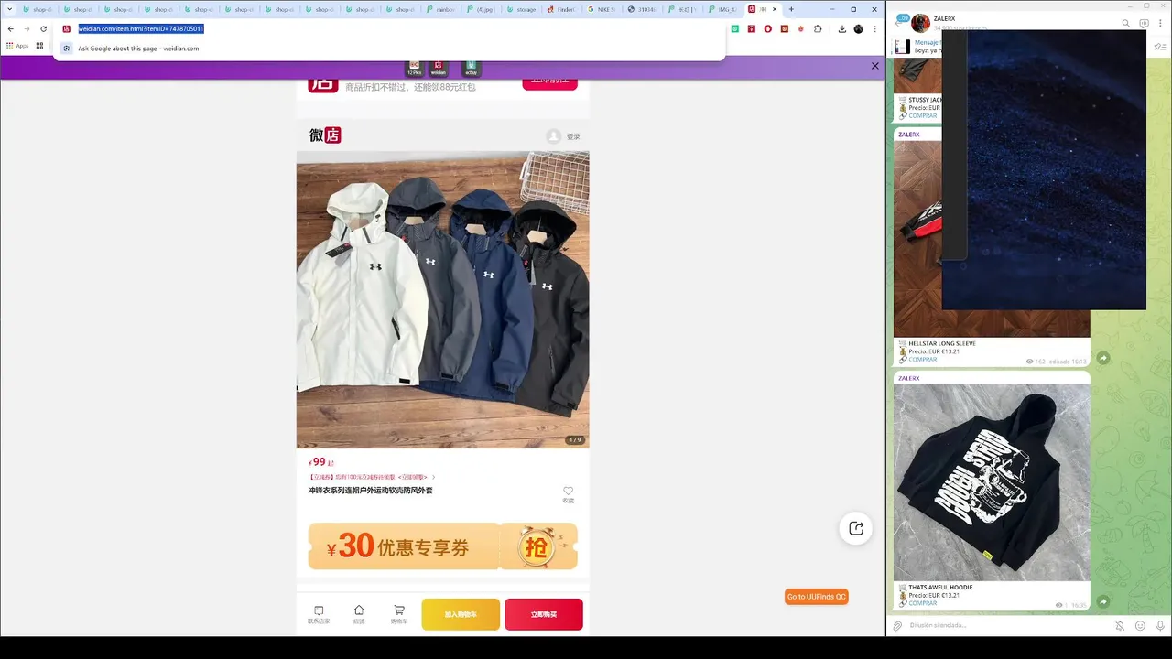The image size is (1172, 659).
Task: Click the browser Back arrow
Action: 10,28
